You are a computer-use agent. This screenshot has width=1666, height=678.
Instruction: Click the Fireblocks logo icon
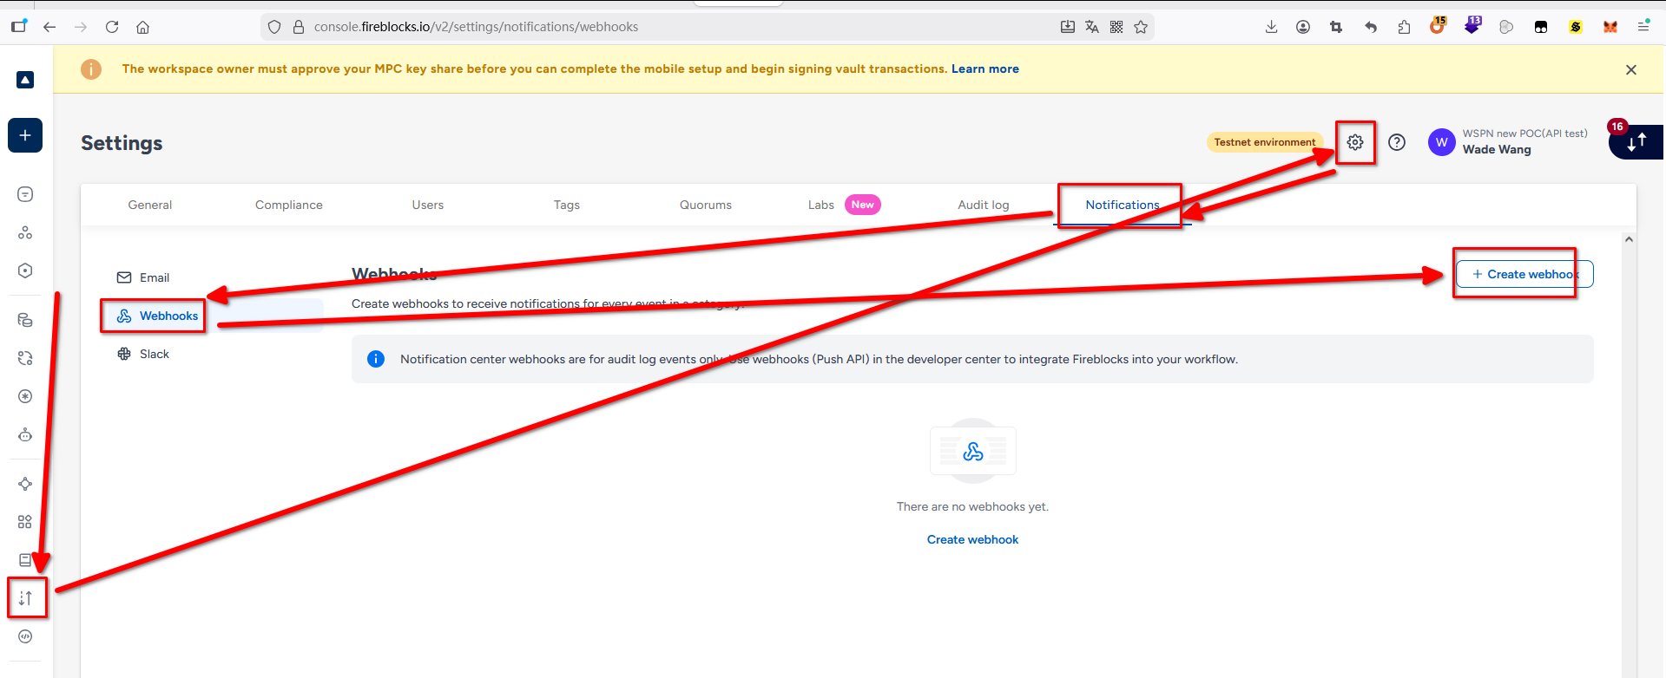(25, 80)
